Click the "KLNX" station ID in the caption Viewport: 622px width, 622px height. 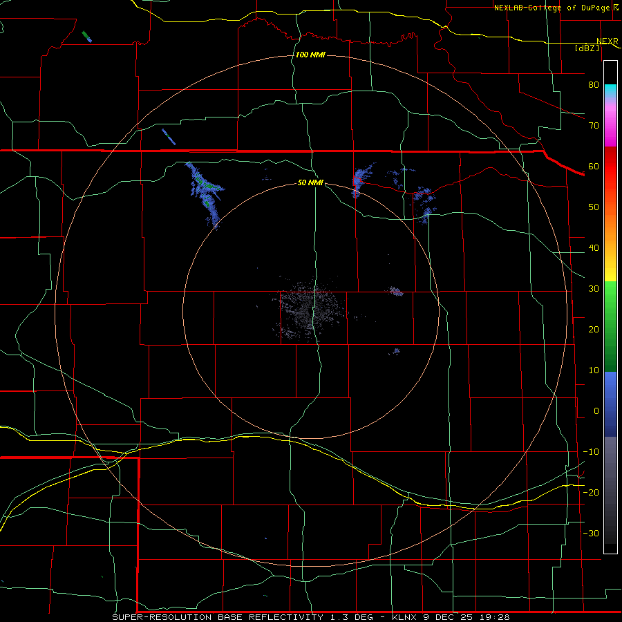tap(404, 617)
